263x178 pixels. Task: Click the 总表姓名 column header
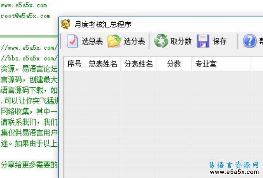(x=103, y=64)
